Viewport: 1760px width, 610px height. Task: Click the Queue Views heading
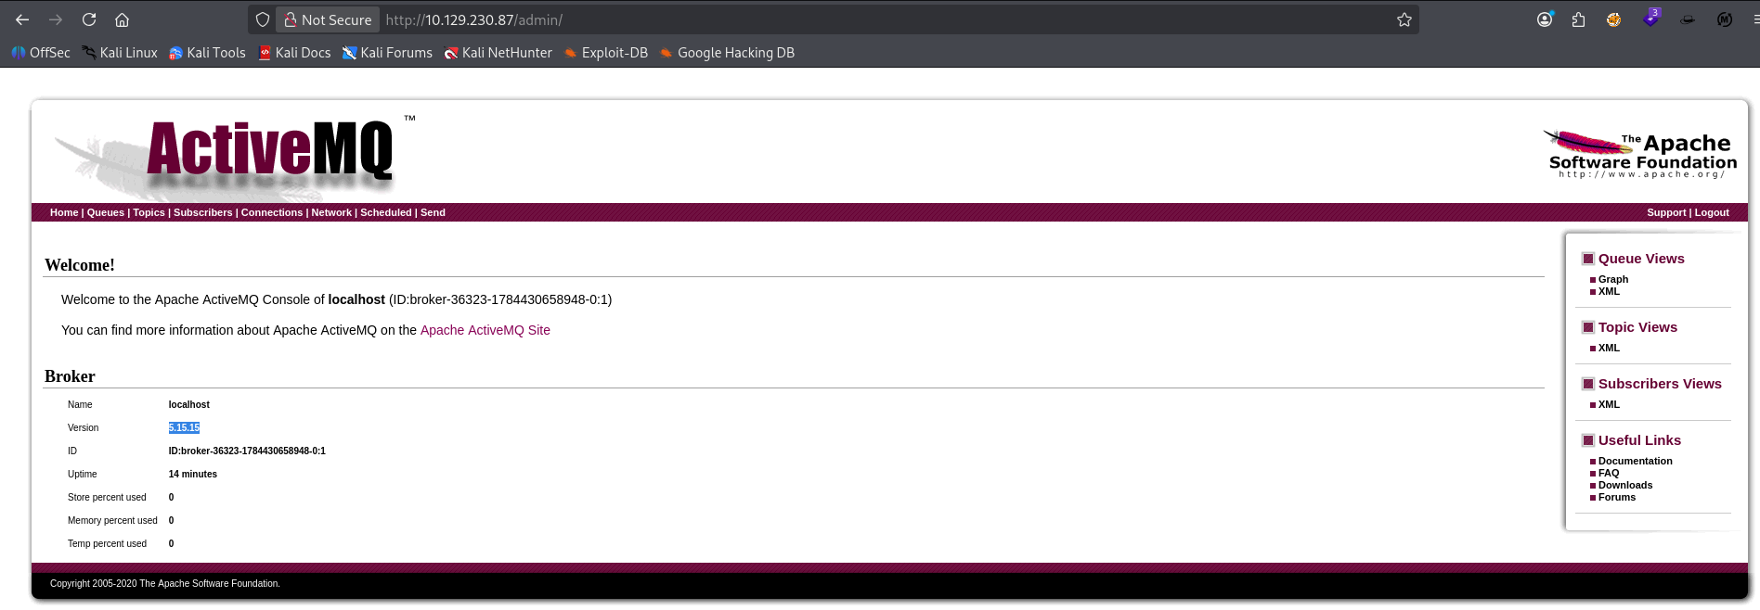[x=1641, y=259]
